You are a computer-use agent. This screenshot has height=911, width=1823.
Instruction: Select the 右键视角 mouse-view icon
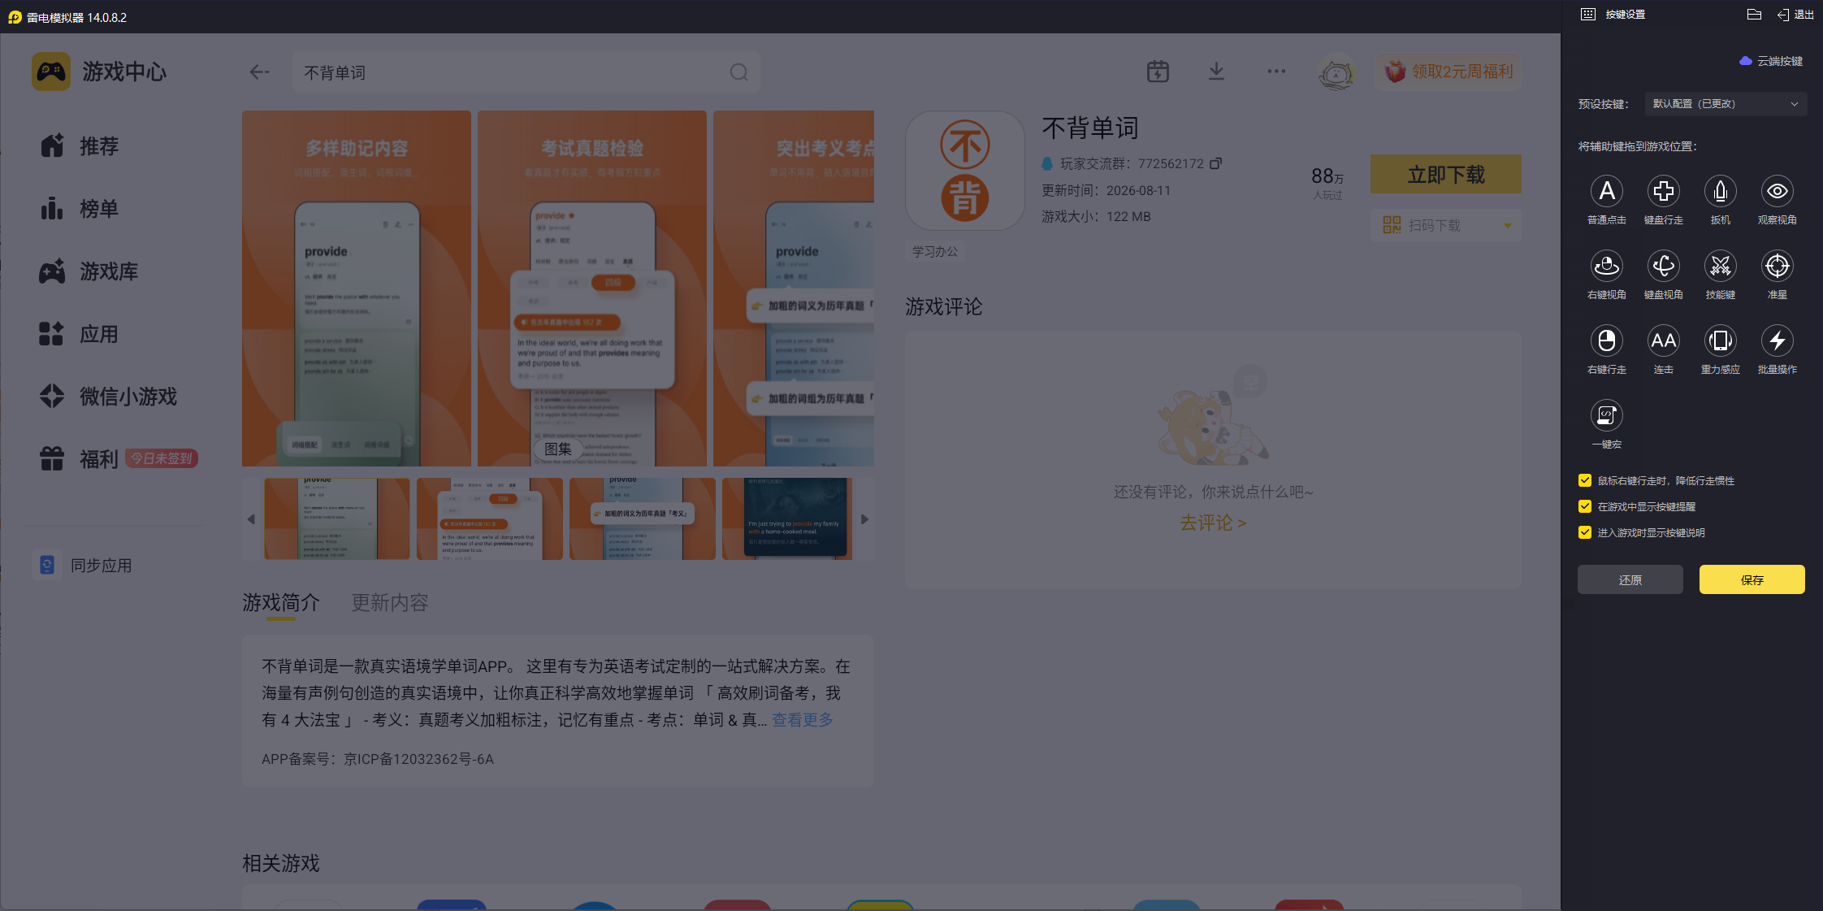(x=1606, y=266)
